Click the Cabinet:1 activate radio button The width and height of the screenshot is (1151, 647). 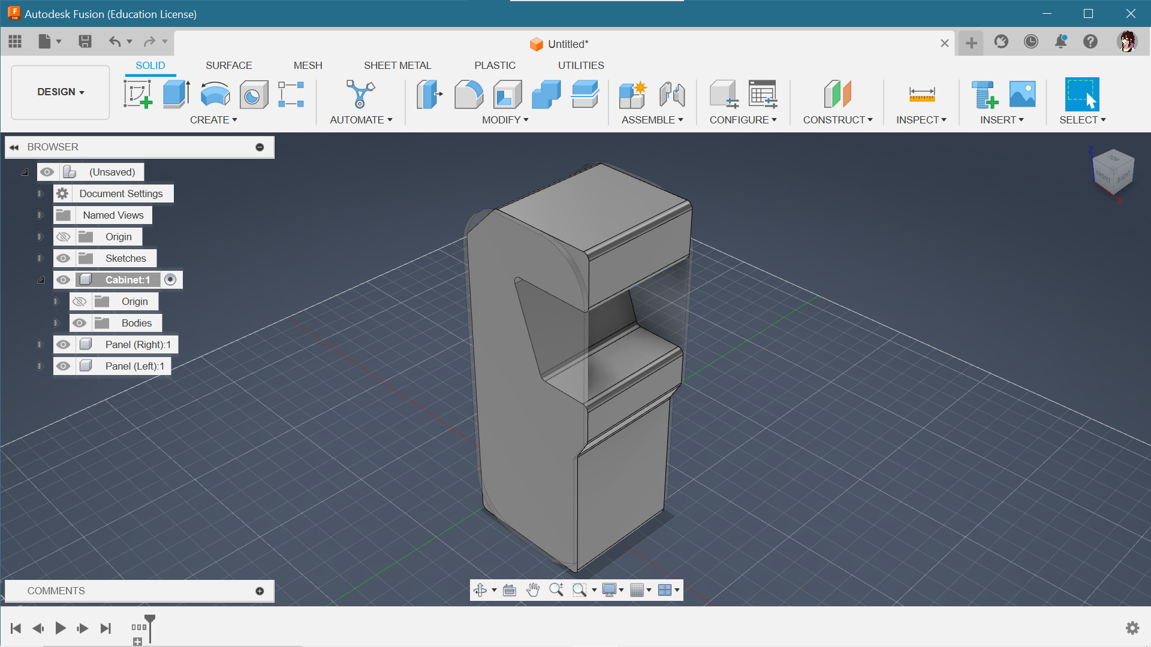pyautogui.click(x=171, y=280)
